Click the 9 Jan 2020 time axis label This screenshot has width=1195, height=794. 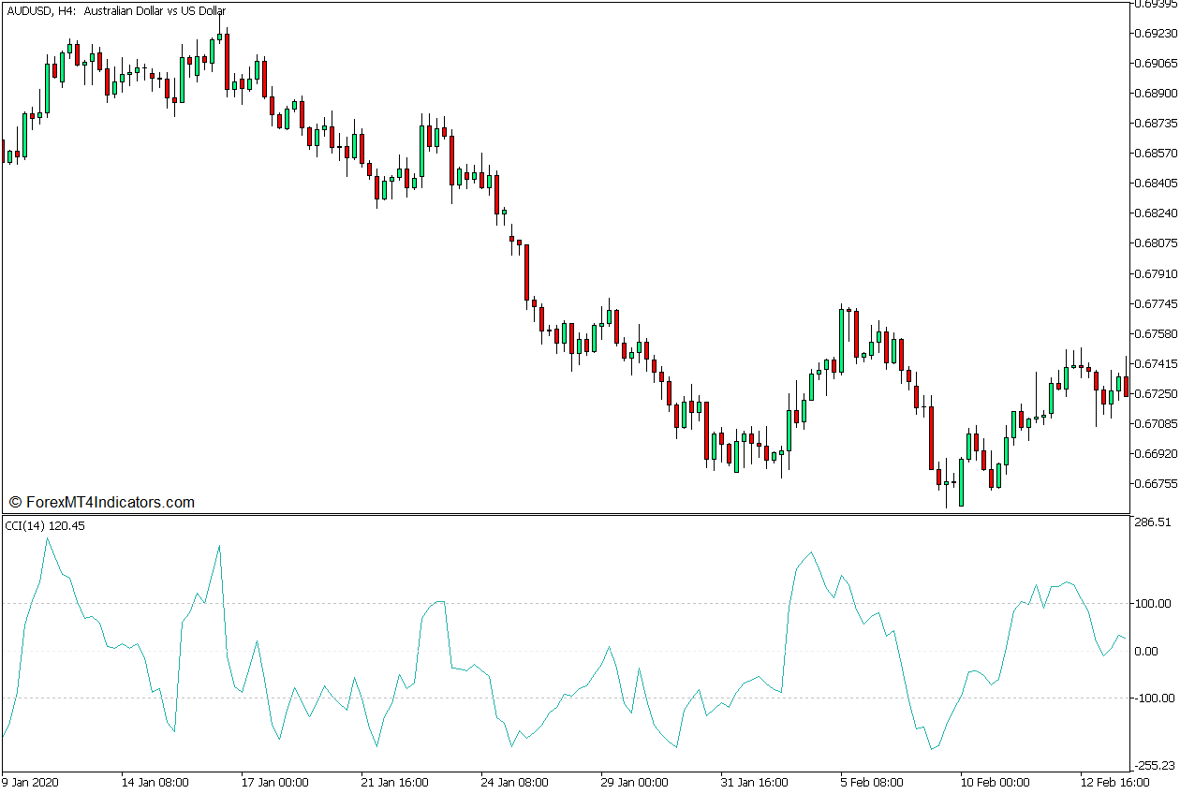pos(28,785)
